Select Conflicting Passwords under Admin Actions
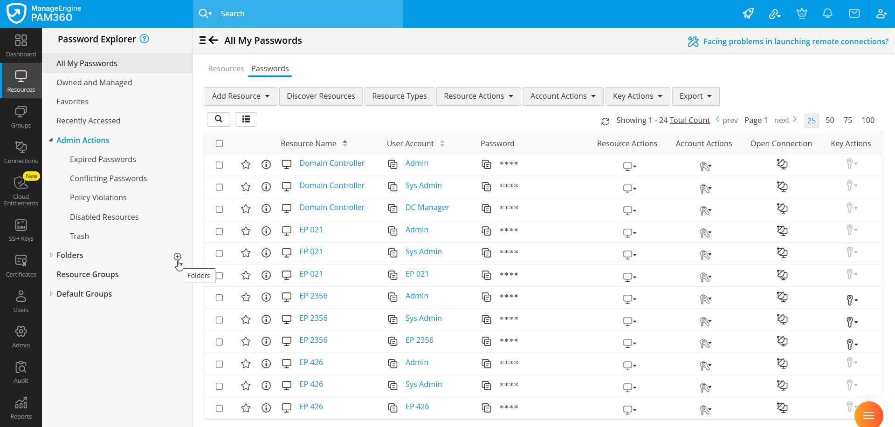Viewport: 895px width, 427px height. [x=108, y=178]
